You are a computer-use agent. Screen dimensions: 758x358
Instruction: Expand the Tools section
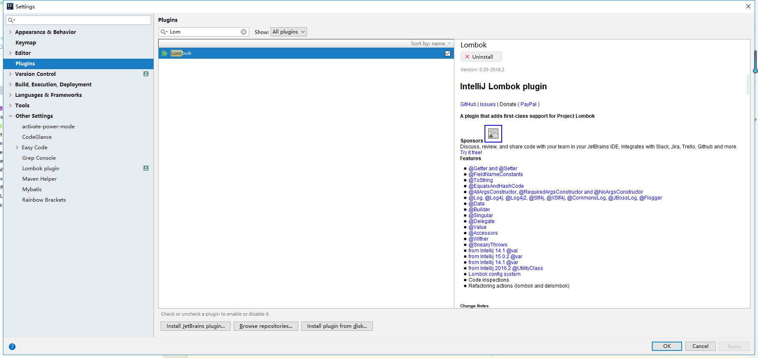point(10,105)
